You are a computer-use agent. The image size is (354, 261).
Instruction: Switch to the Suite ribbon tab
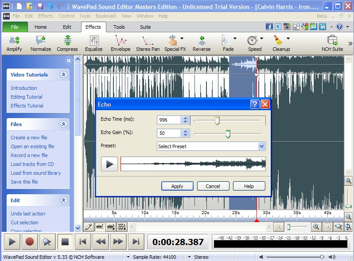(145, 27)
